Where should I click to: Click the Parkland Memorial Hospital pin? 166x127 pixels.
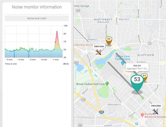pyautogui.click(x=142, y=115)
